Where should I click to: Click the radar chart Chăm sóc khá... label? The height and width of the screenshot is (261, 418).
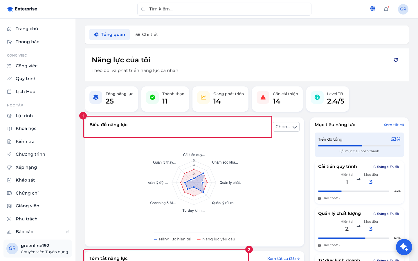(x=225, y=162)
